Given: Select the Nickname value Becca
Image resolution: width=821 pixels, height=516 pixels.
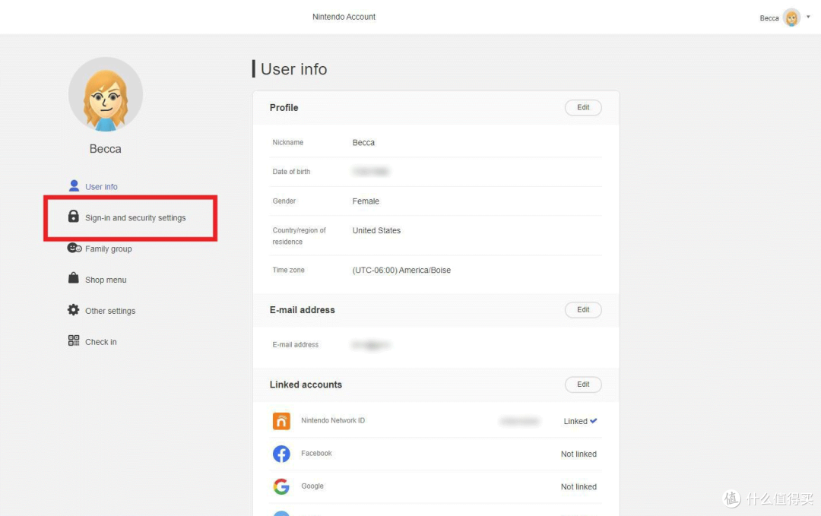Looking at the screenshot, I should click(x=363, y=142).
